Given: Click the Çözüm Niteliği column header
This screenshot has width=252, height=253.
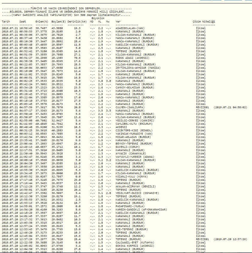Looking at the screenshot, I should tap(204, 22).
